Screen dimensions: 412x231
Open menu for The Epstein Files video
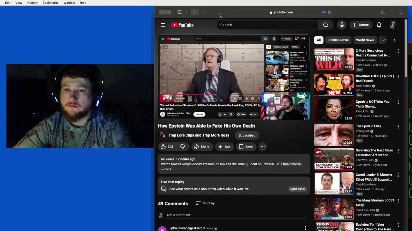[x=398, y=127]
